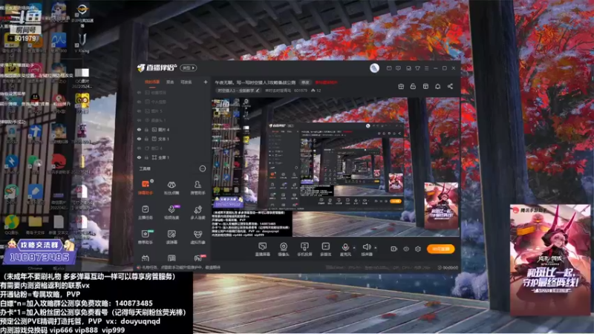Add a 手机投屏 phone-cast source
Screen dimensions: 594x334
coord(304,249)
